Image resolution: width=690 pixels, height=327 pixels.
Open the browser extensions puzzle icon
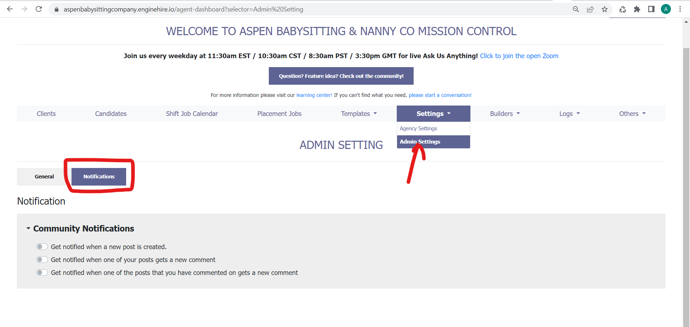[x=637, y=9]
